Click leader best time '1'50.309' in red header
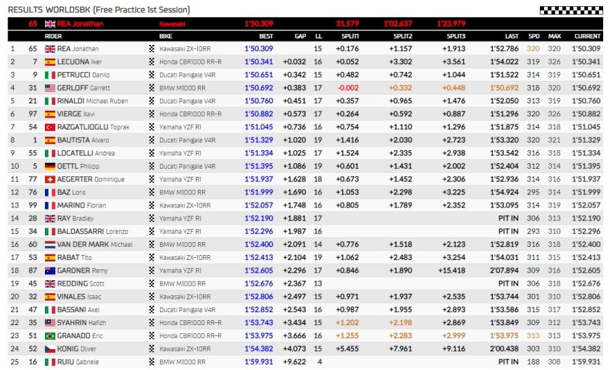This screenshot has width=612, height=370. 259,24
